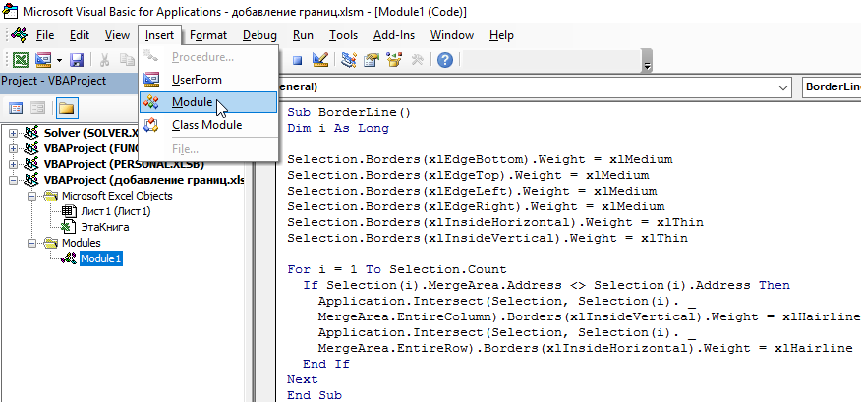Expand the VBAProject (PERSONAL.XLSB) node
This screenshot has width=861, height=402.
(12, 164)
